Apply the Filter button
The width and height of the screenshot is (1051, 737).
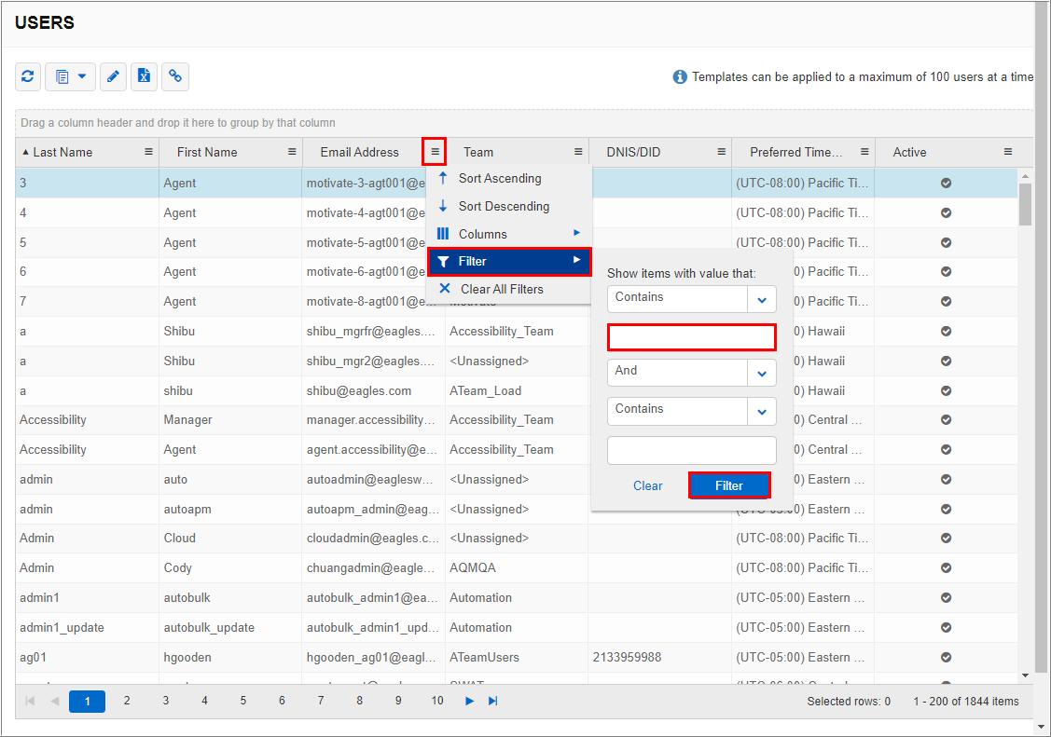[729, 485]
